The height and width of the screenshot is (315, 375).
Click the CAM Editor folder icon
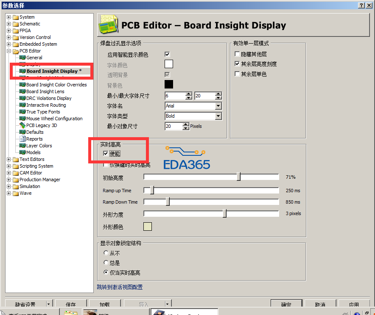click(16, 173)
